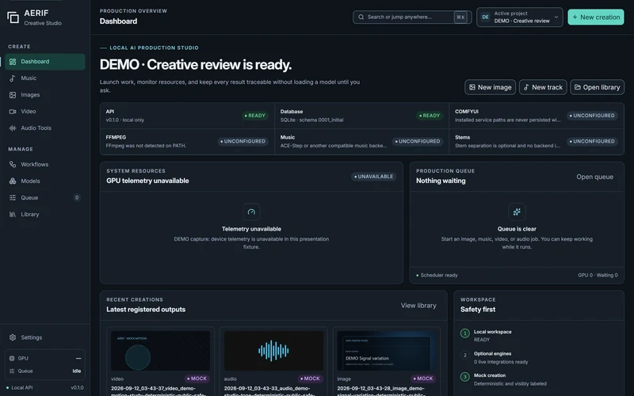Open the mock video thumbnail

160,351
